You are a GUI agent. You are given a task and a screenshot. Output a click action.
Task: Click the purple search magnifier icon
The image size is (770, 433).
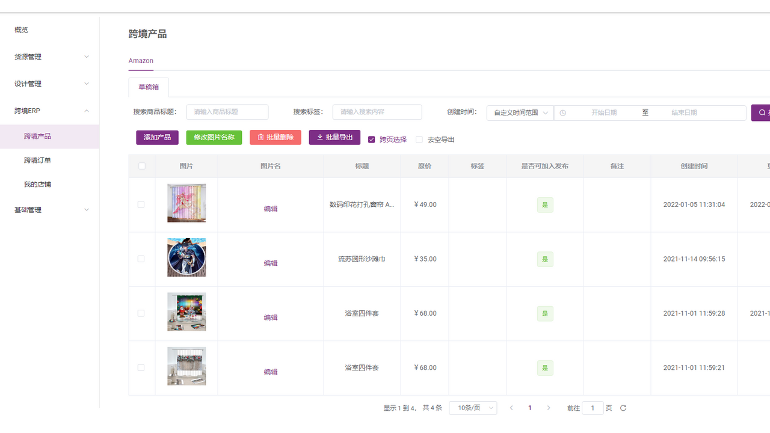[762, 112]
